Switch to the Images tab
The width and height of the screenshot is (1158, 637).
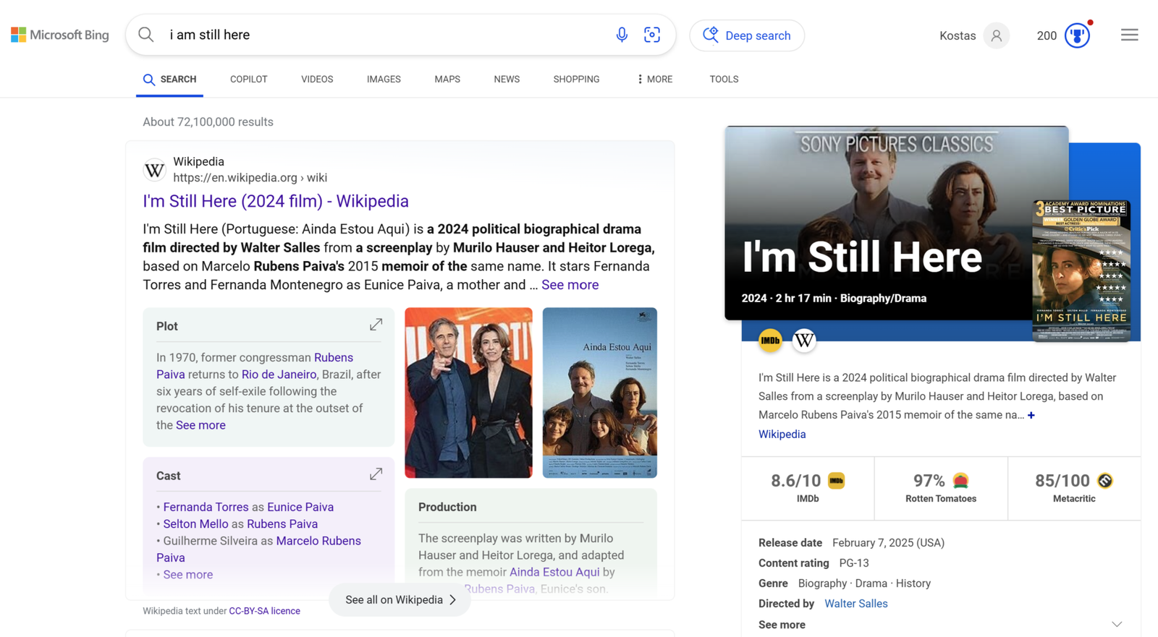coord(384,80)
